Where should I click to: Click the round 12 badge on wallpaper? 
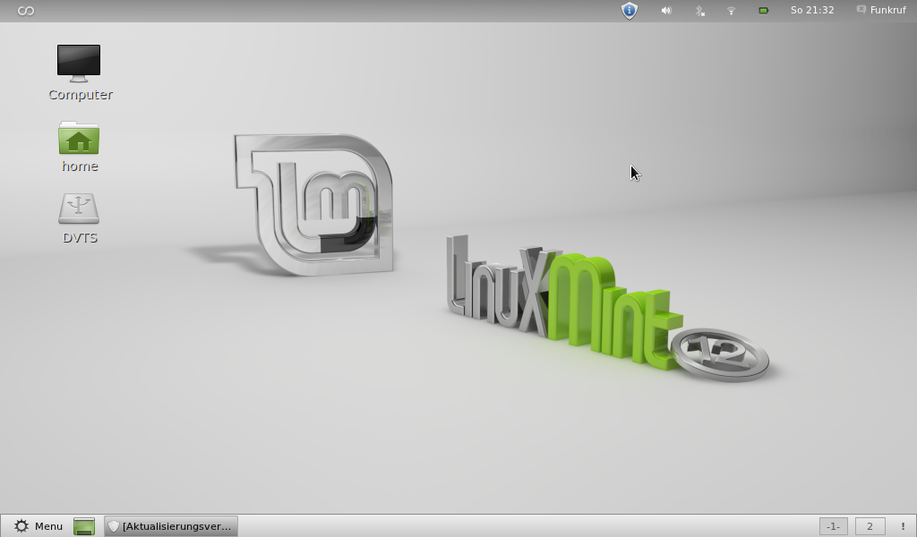(x=721, y=354)
